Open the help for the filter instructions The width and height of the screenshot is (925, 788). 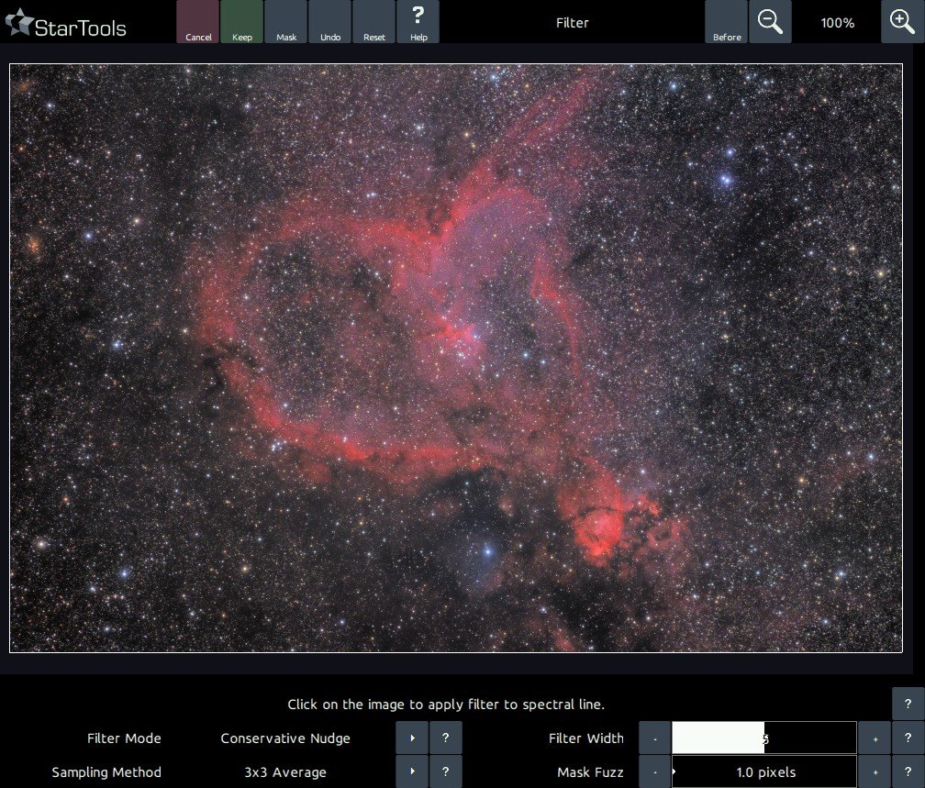908,704
